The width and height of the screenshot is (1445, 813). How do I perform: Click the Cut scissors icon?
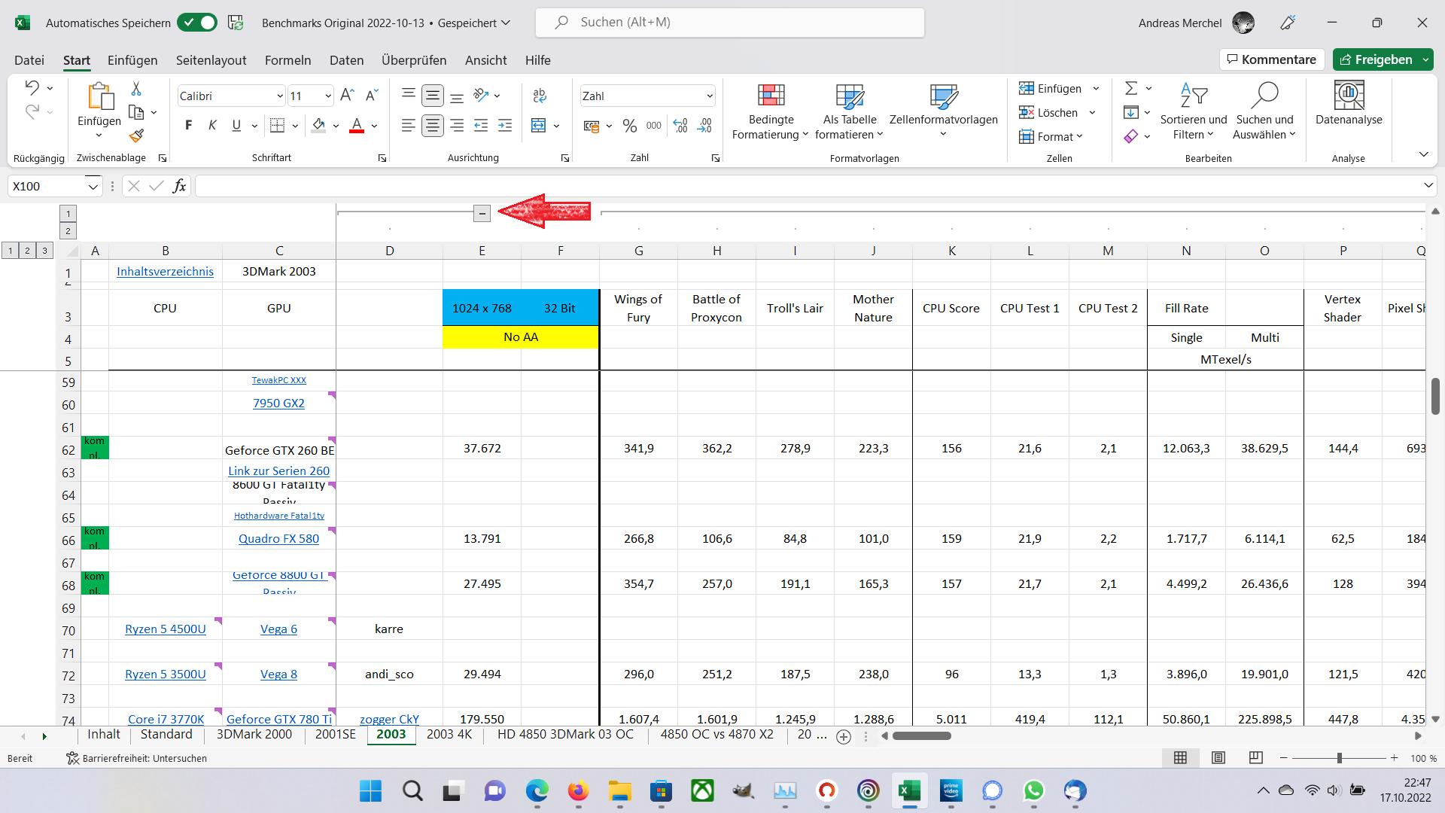(136, 89)
